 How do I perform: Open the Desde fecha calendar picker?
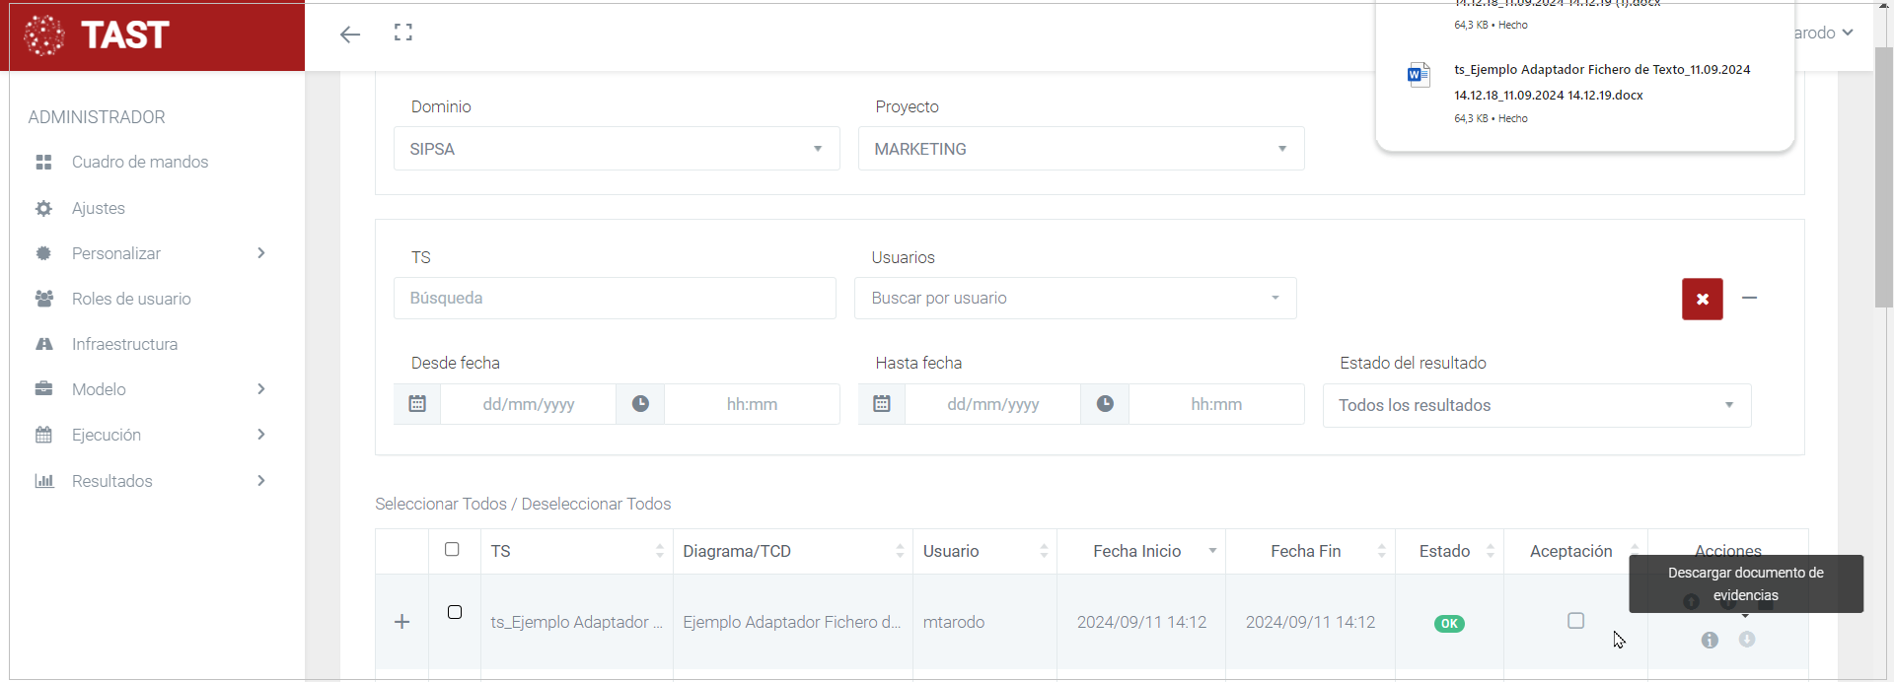pos(417,404)
